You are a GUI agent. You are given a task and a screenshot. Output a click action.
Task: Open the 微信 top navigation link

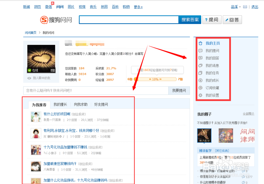pyautogui.click(x=49, y=7)
